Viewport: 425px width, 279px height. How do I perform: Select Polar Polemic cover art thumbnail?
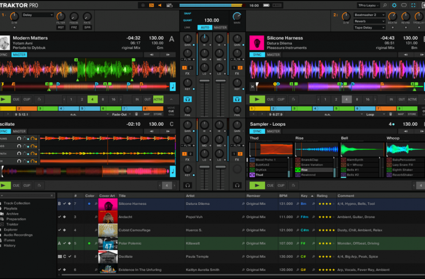click(108, 243)
